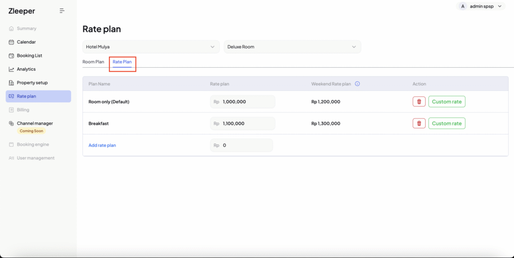Click the admin avatar circle icon

(462, 6)
